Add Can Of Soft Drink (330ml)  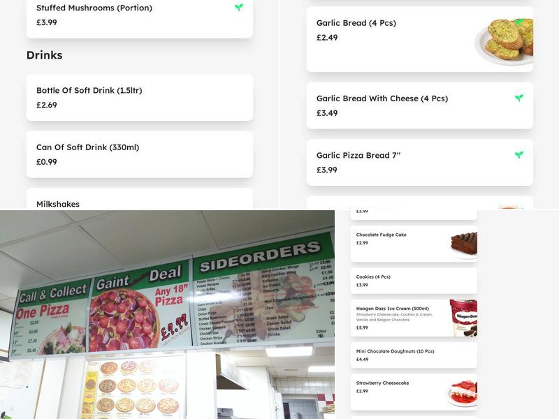coord(139,154)
